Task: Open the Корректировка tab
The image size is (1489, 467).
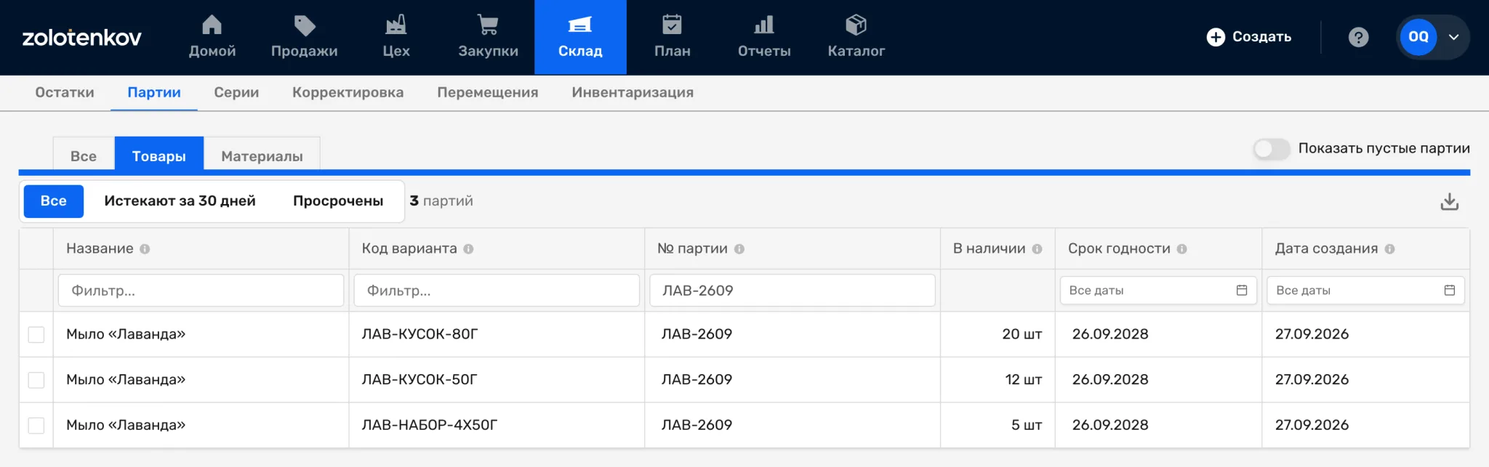Action: (348, 93)
